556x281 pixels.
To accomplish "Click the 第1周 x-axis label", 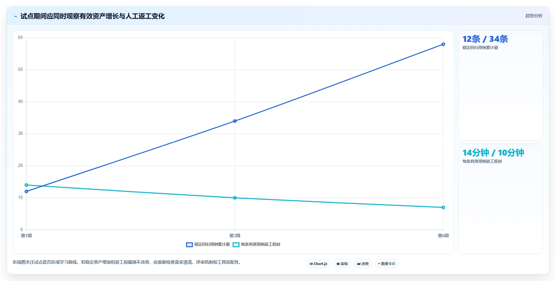I will (x=27, y=236).
